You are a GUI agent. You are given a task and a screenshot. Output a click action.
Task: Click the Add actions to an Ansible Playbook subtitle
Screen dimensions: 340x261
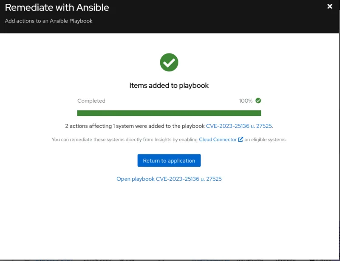(48, 21)
